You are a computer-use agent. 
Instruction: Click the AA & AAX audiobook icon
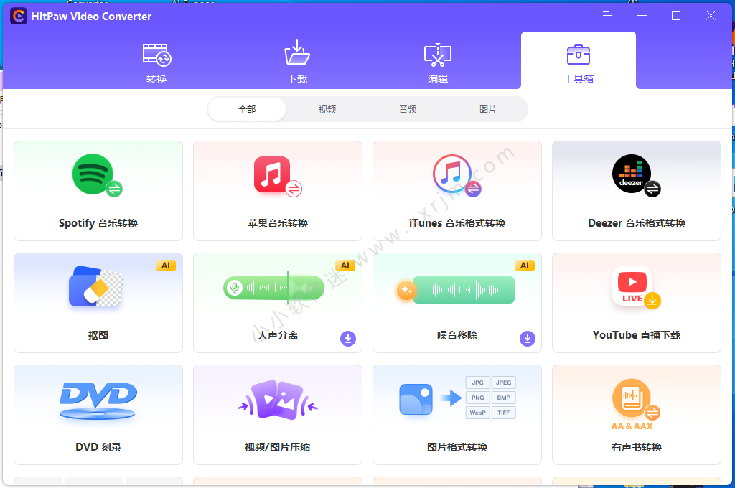click(x=636, y=404)
